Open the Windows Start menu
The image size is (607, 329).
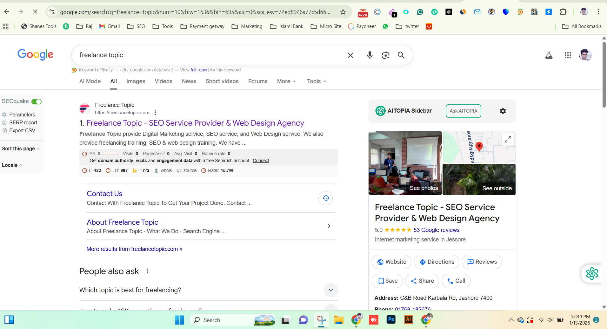179,320
